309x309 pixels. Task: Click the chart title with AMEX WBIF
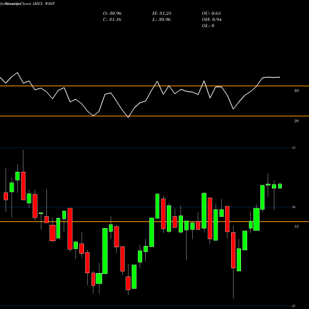point(28,4)
